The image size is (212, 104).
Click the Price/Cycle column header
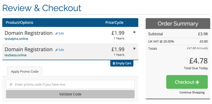click(x=114, y=22)
